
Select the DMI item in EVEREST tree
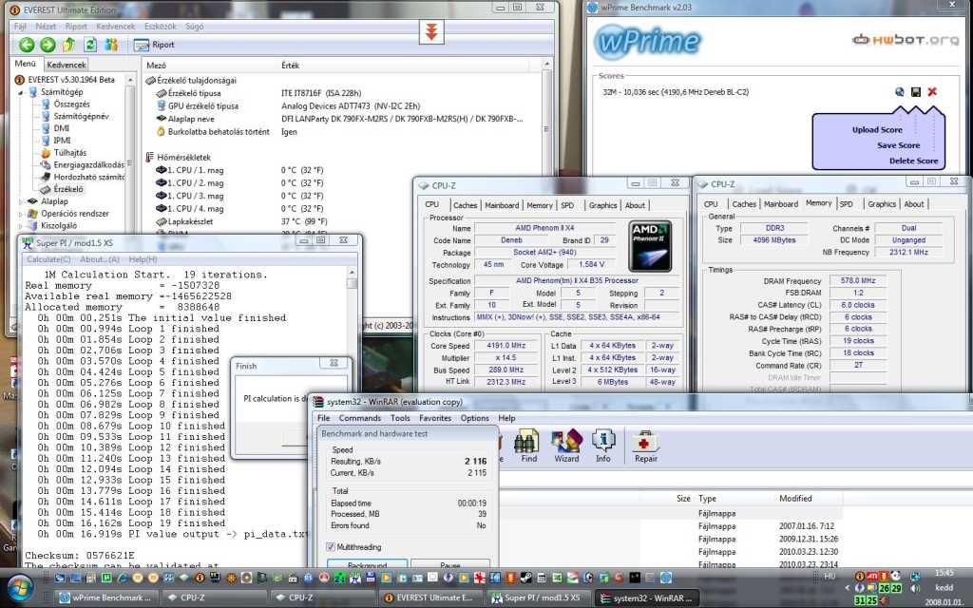tap(62, 128)
